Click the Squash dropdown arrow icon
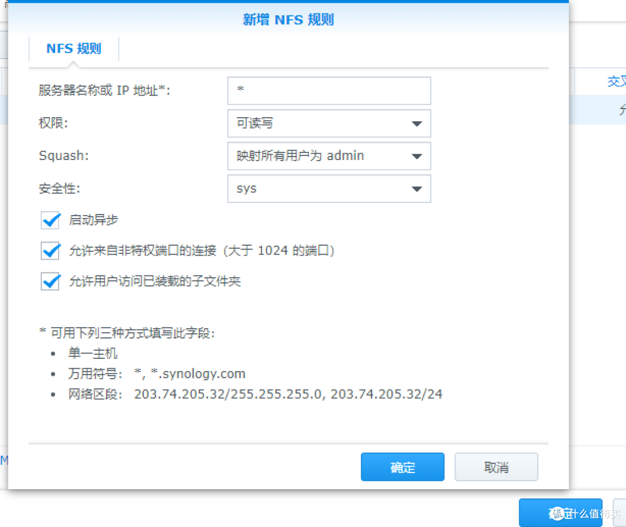Viewport: 626px width, 527px height. (x=417, y=156)
